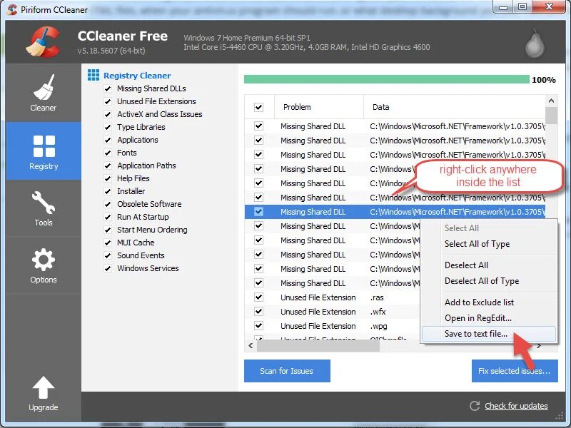Click the Piriform icon in the title bar

point(11,9)
